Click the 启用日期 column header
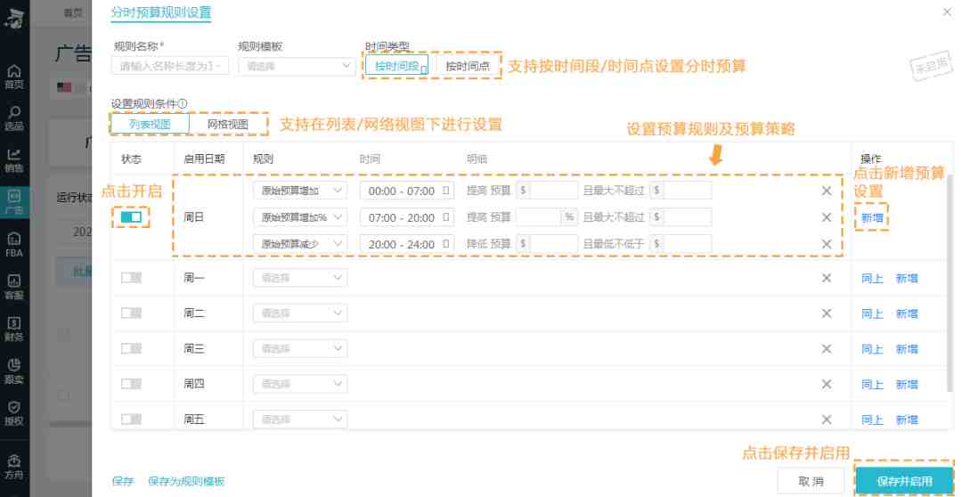Screen dimensions: 962x497 [x=204, y=159]
